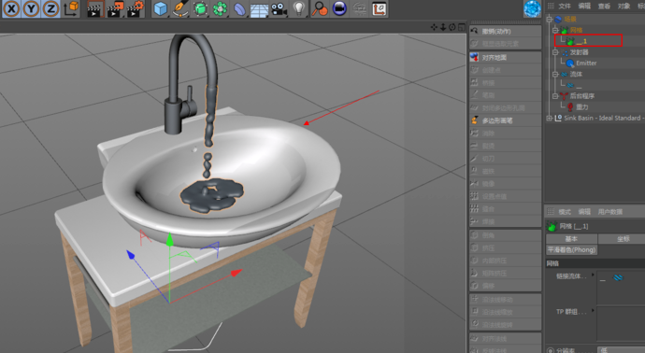The image size is (645, 353).
Task: Open the 文件 File menu in object manager
Action: [565, 6]
